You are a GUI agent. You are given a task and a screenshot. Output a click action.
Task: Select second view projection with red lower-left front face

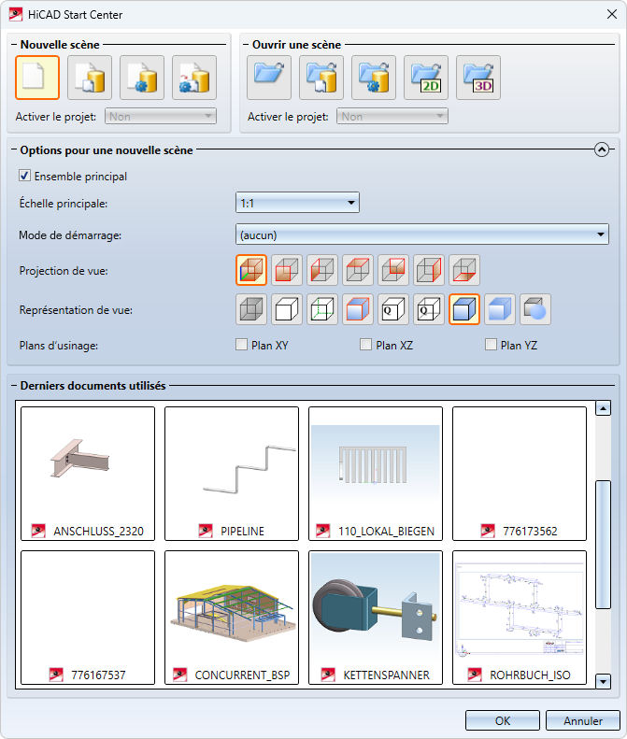click(287, 270)
